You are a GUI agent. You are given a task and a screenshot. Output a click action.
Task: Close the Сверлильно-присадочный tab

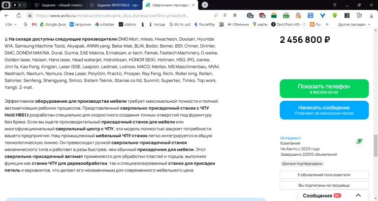193,5
